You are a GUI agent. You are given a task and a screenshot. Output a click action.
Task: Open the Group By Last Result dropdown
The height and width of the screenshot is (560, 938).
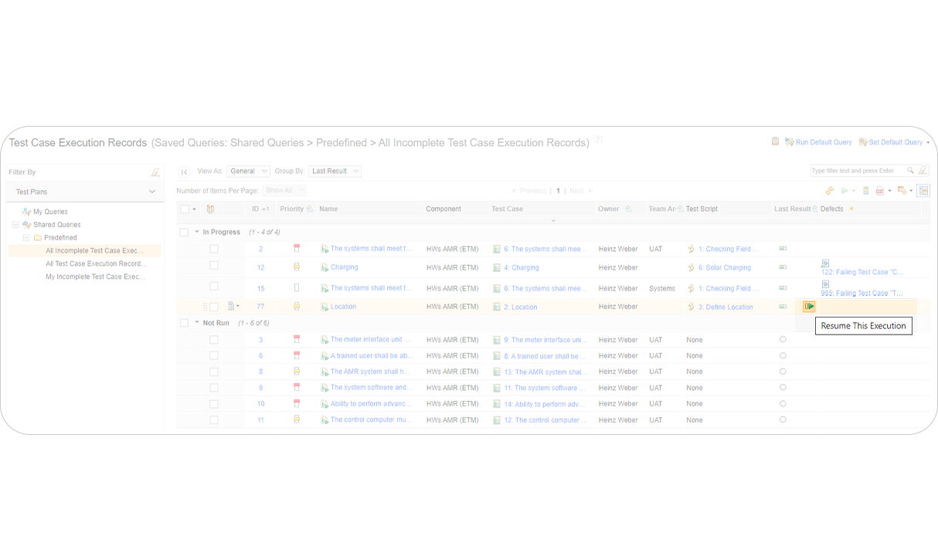335,171
